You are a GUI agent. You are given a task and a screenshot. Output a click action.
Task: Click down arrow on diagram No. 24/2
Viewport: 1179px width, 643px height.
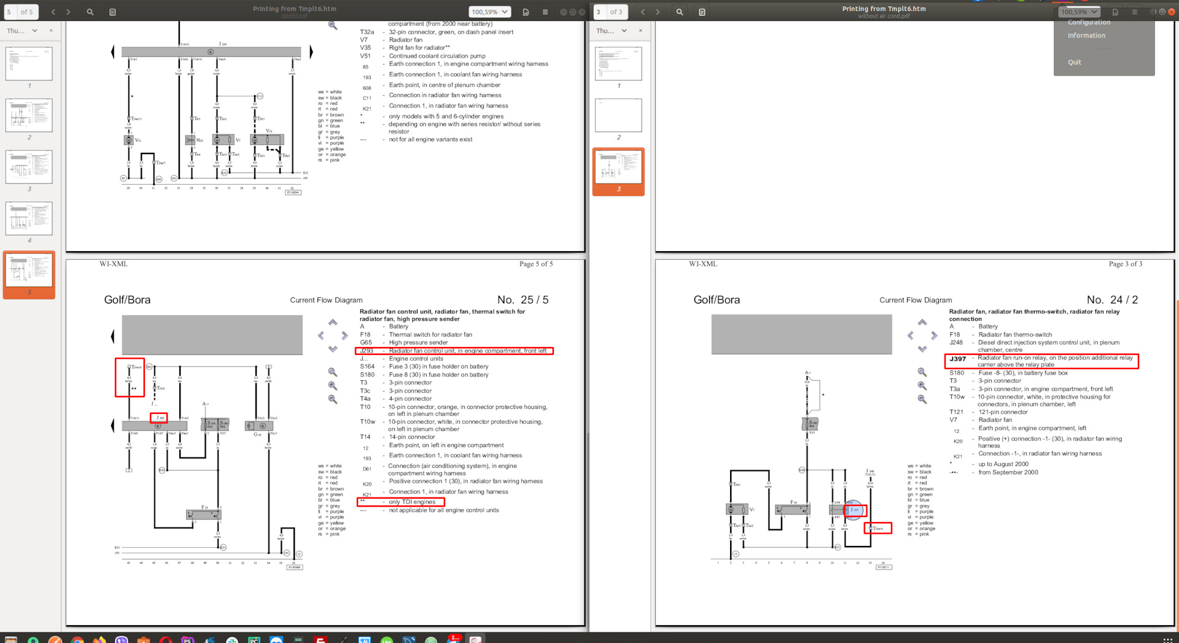[x=922, y=349]
